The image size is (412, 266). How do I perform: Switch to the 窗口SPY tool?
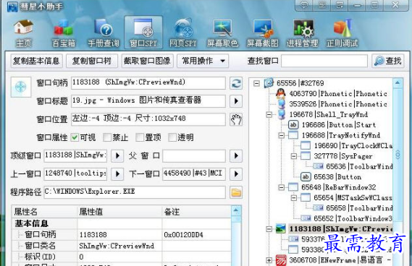(143, 33)
